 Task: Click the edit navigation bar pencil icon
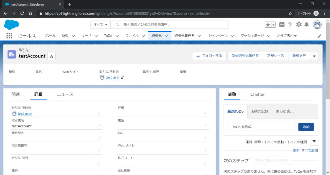(x=319, y=36)
